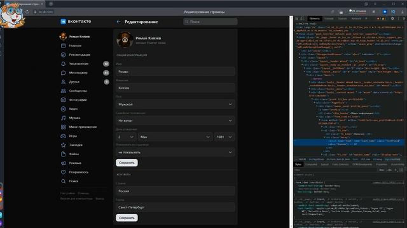Open more DevTools tabs chevron
Screen dimensions: 407x228
click(x=366, y=18)
